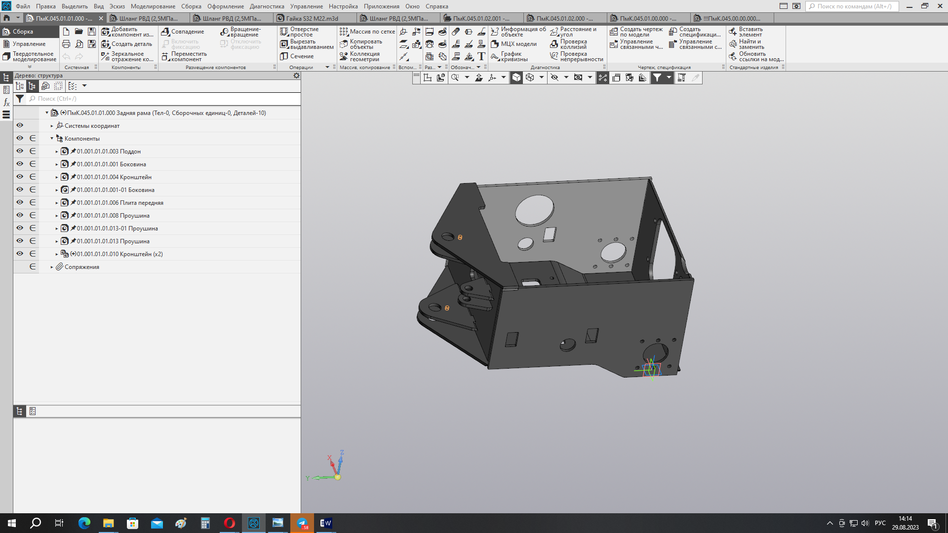Expand the Сопряжения tree node

point(52,267)
